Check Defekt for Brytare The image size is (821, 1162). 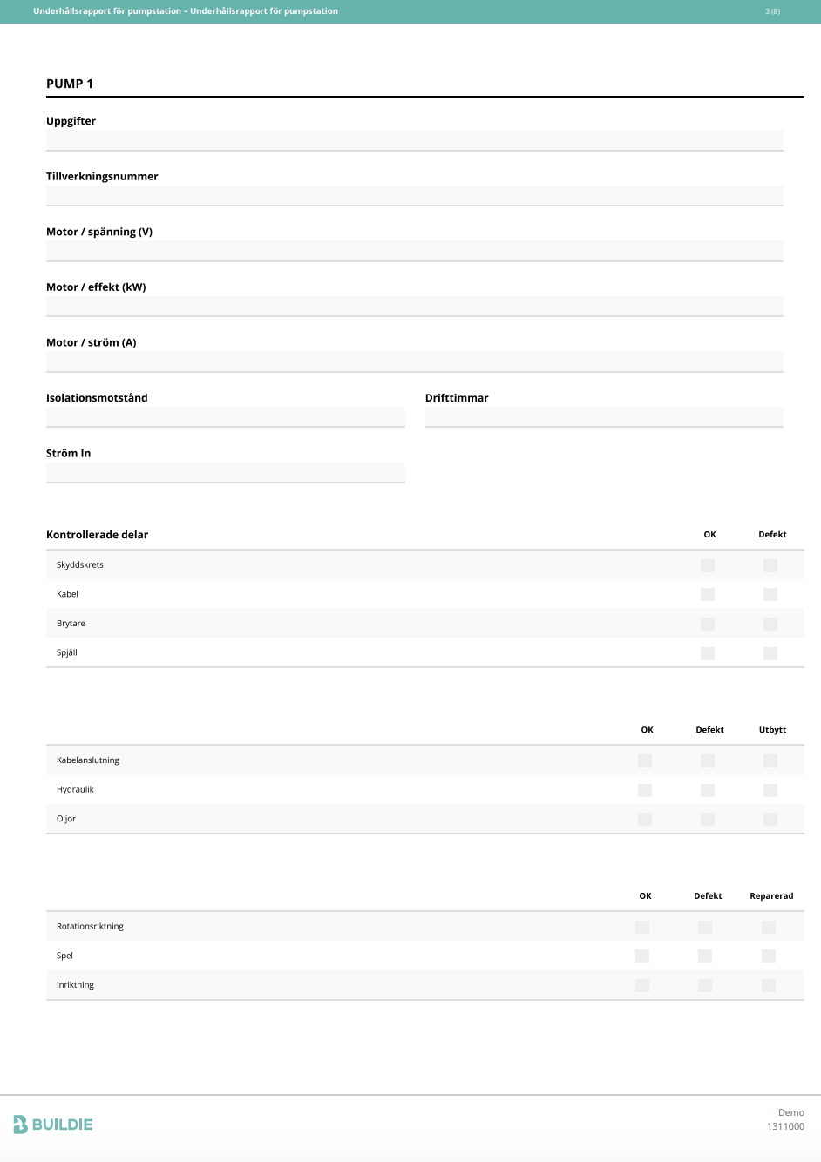770,624
